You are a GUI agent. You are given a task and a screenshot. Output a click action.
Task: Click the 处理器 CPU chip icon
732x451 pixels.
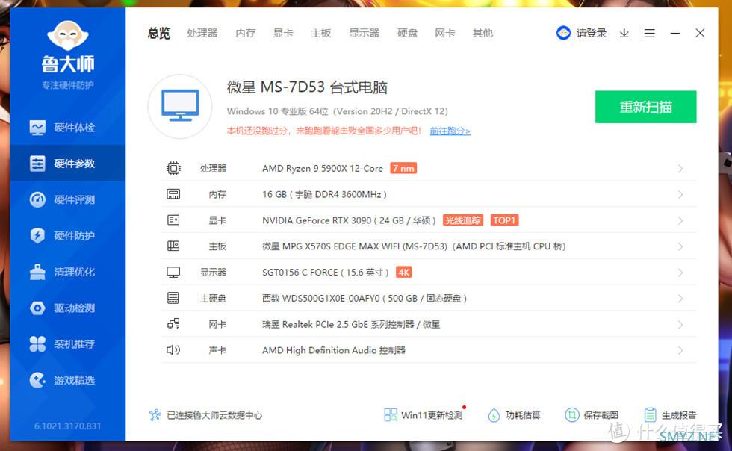click(x=173, y=168)
